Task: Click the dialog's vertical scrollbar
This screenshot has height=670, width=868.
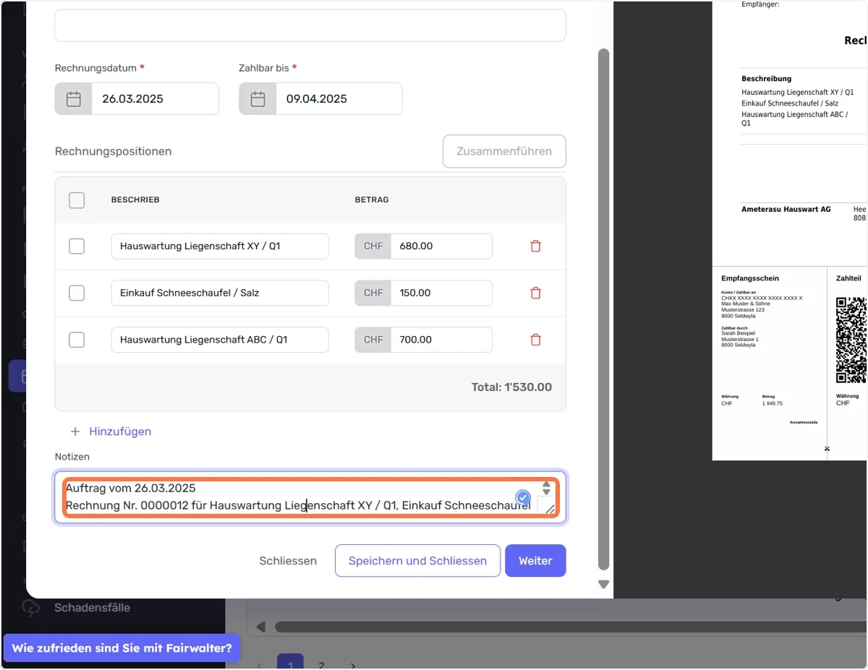Action: point(604,309)
